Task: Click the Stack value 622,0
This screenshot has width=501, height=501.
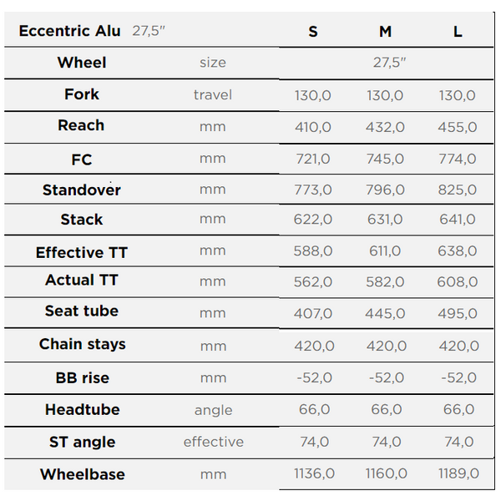Action: 313,219
